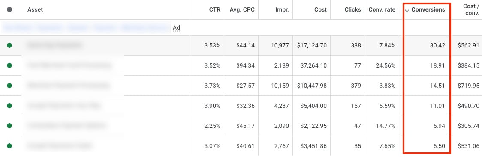Viewport: 482px width, 157px height.
Task: Click the green status dot for the 6.50 conversions row
Action: 9,146
